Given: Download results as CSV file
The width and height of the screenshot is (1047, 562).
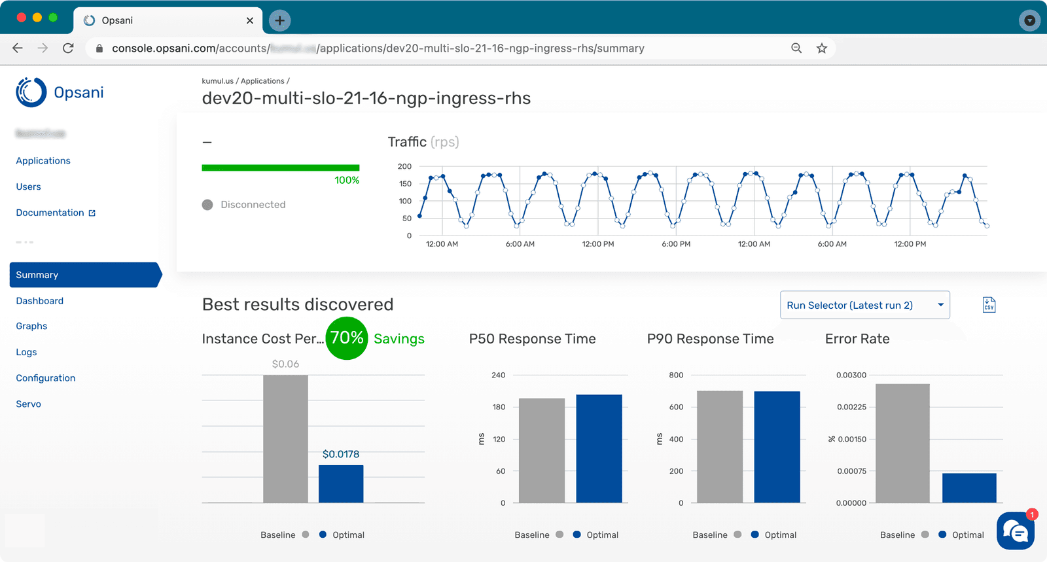Looking at the screenshot, I should pos(989,305).
